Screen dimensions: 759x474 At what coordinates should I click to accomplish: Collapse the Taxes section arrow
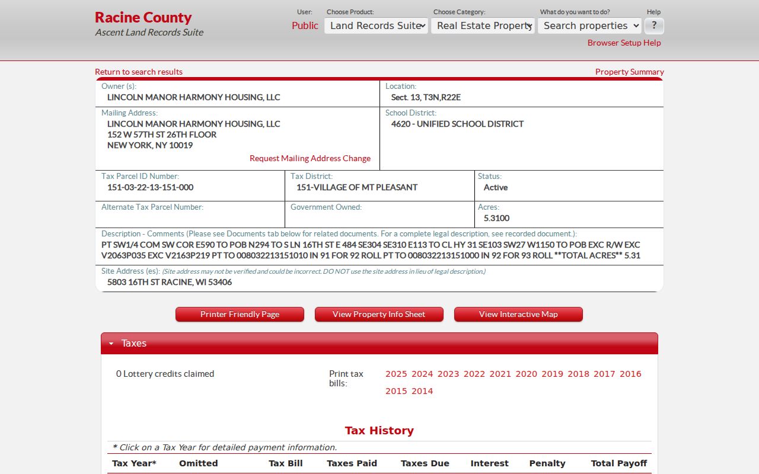[x=111, y=344]
